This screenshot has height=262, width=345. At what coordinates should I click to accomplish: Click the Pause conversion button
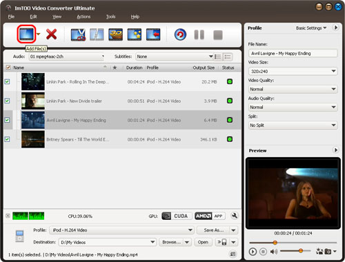click(199, 35)
